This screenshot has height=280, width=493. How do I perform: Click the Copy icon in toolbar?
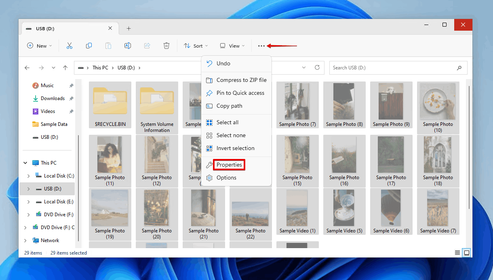89,46
